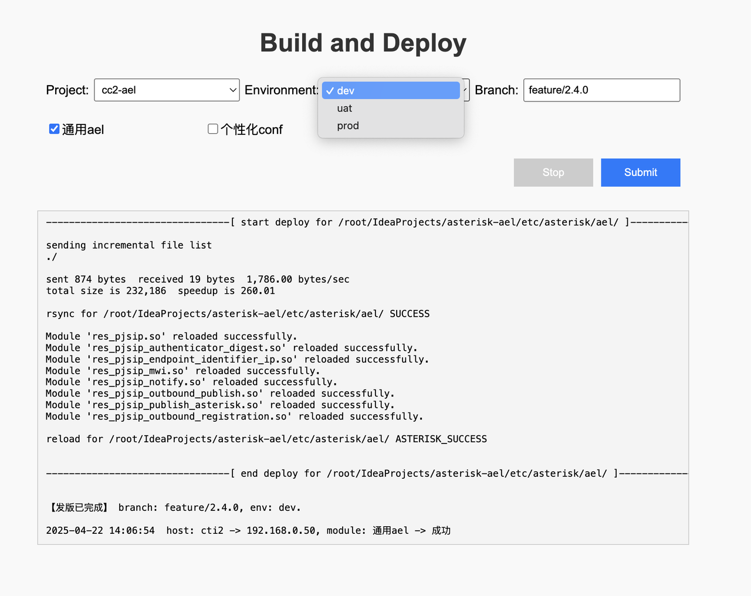Choose uat from the Environment list

[x=344, y=109]
